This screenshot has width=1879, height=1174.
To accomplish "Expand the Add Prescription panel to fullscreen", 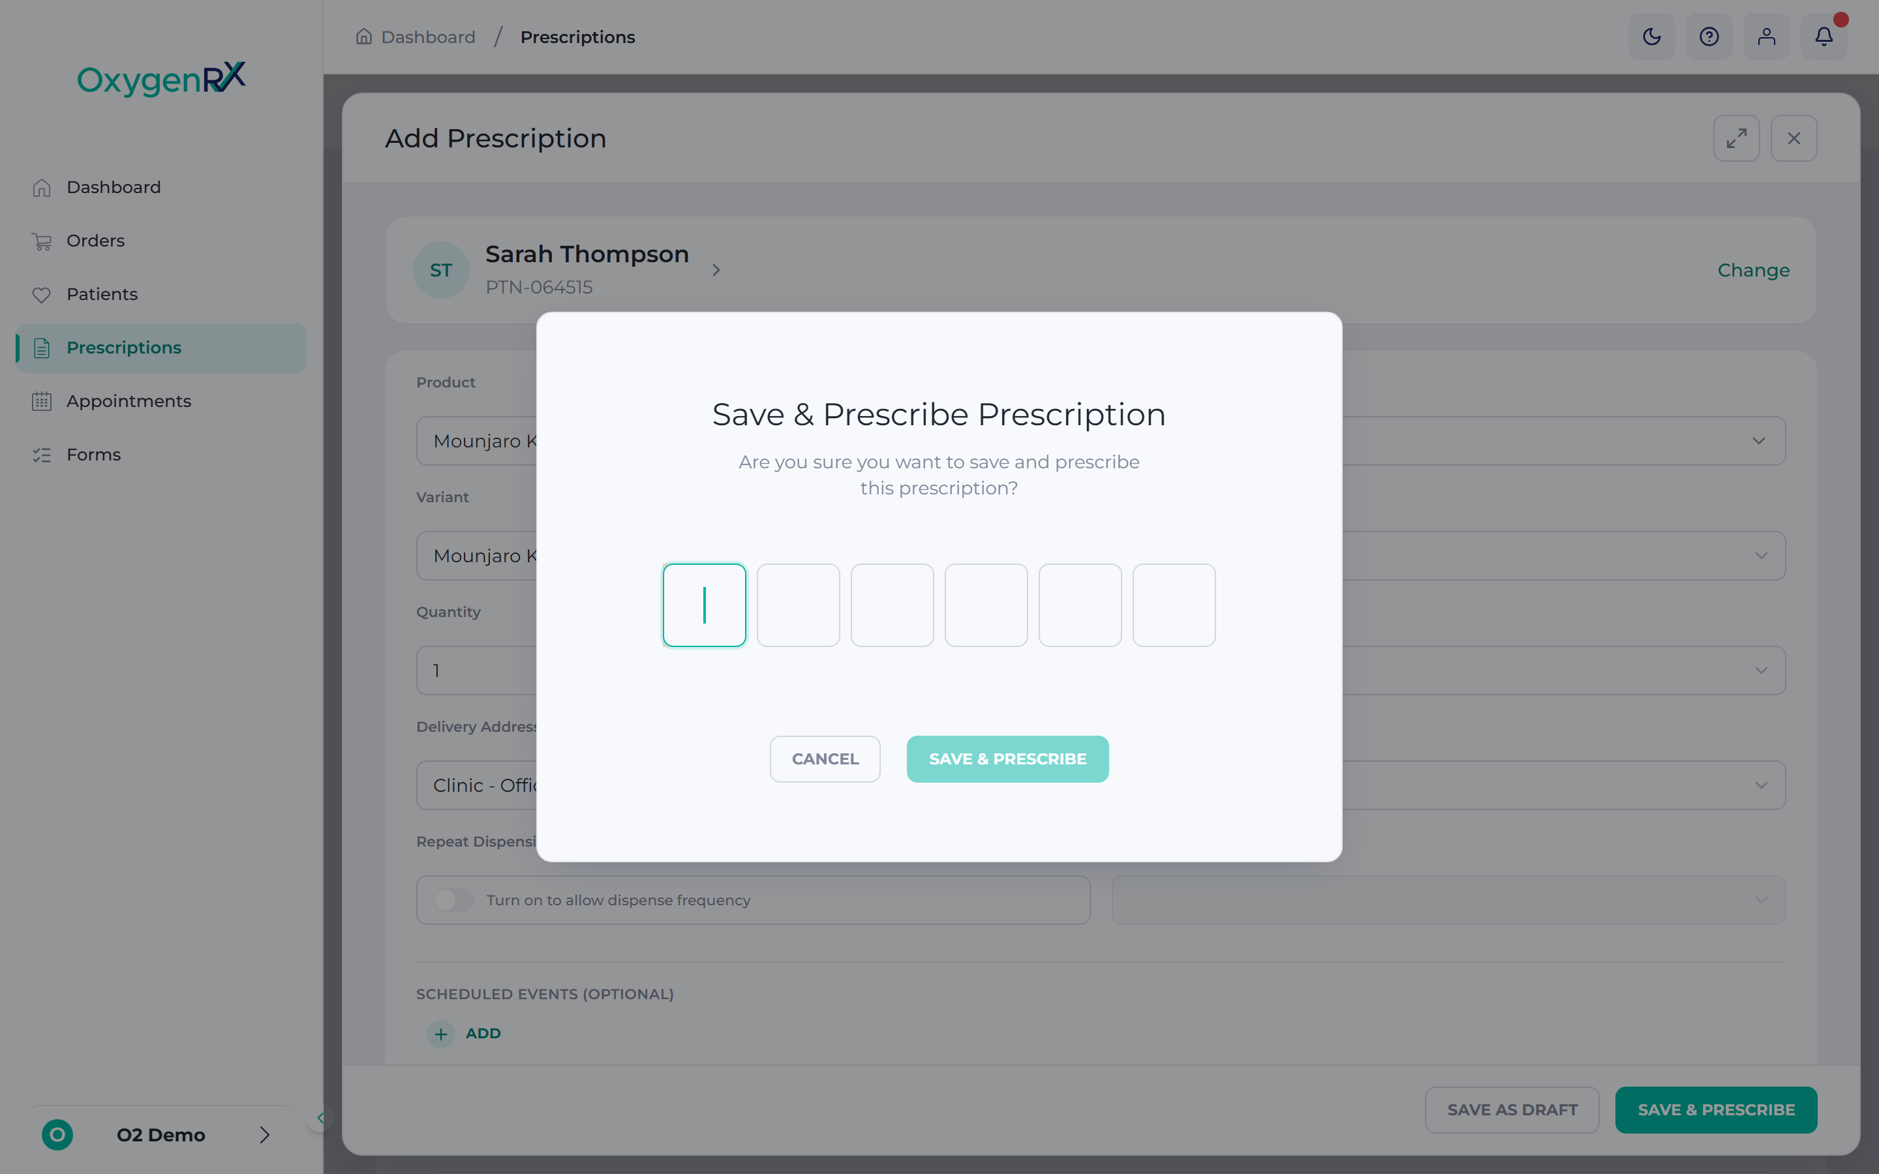I will point(1736,138).
